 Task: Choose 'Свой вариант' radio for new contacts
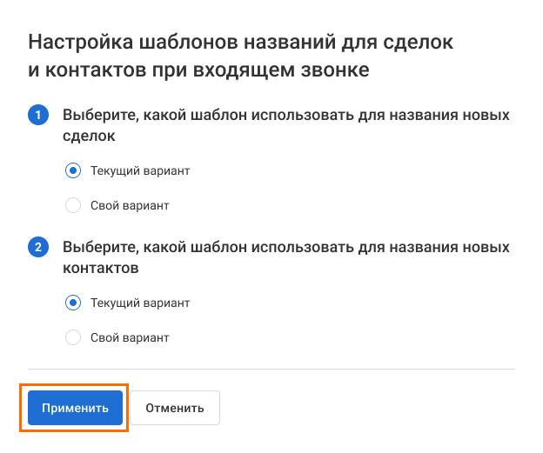pos(73,337)
